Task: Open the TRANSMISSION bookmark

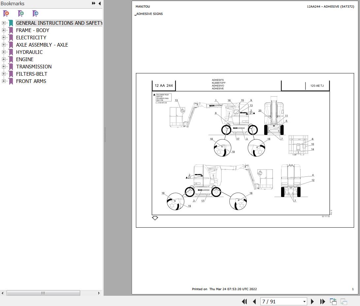Action: pyautogui.click(x=34, y=67)
